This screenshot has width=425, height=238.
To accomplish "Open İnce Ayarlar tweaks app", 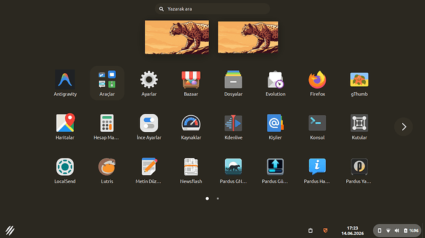I will (x=149, y=127).
